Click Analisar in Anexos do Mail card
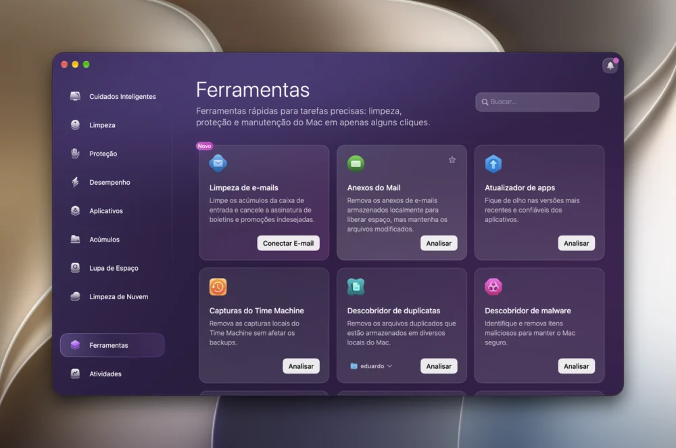This screenshot has height=448, width=676. [439, 243]
